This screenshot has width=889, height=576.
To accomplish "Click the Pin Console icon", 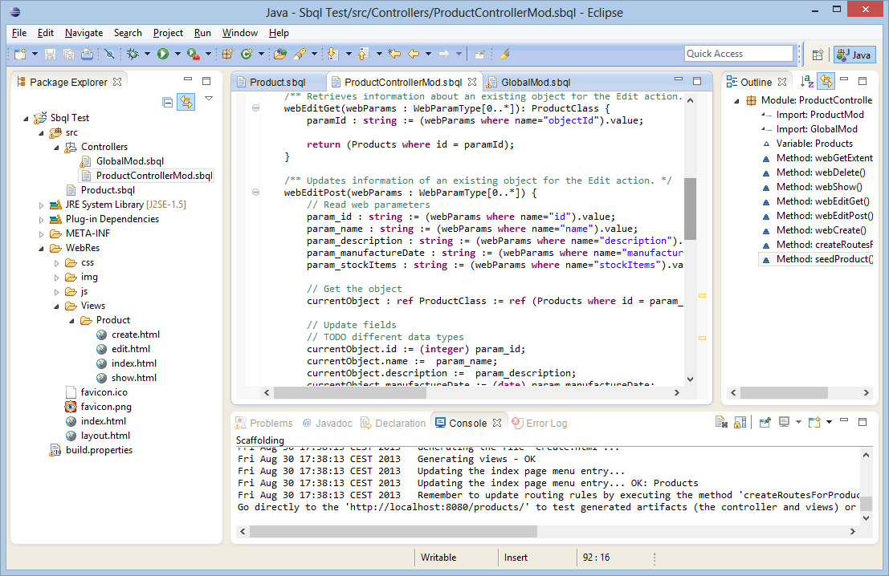I will pyautogui.click(x=765, y=423).
